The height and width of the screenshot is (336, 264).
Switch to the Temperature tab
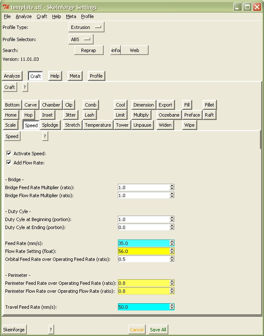(98, 125)
